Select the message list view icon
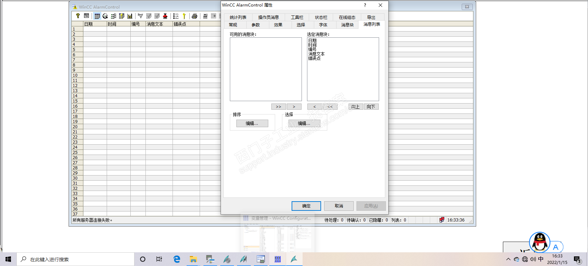 tap(97, 16)
